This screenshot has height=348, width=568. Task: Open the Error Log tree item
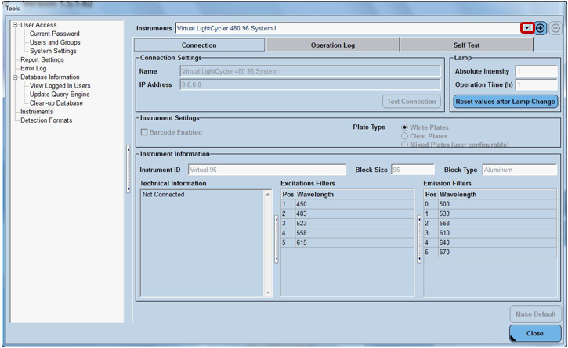[34, 69]
